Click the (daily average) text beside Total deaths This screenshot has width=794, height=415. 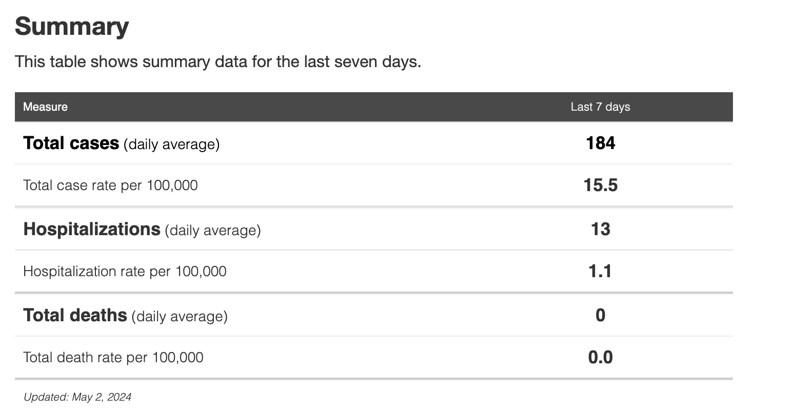pos(179,316)
